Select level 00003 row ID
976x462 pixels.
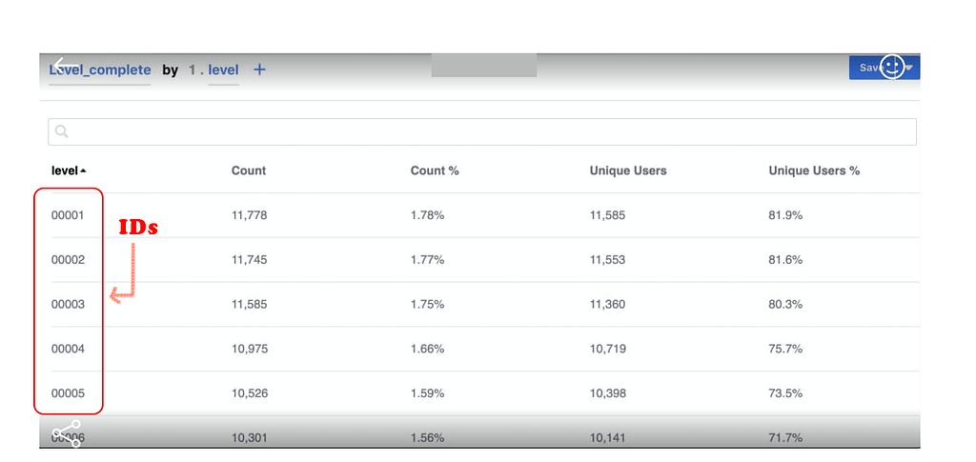68,305
